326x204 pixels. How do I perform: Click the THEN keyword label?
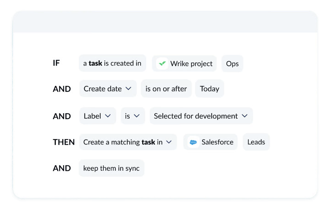point(64,142)
